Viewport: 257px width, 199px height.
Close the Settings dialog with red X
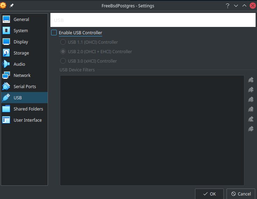[x=253, y=6]
